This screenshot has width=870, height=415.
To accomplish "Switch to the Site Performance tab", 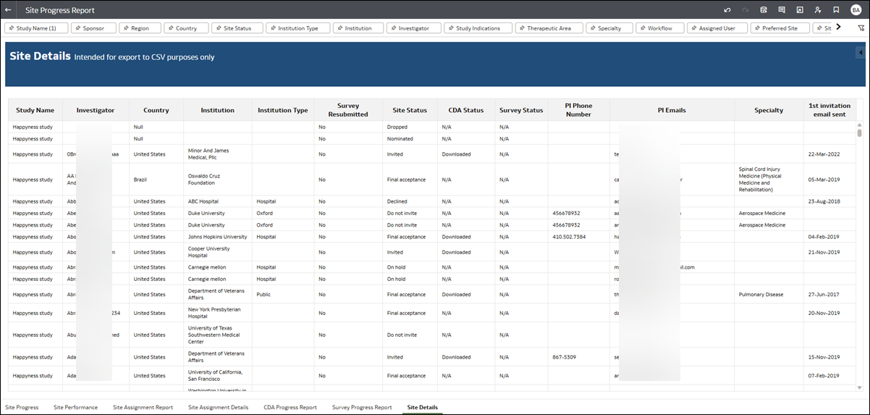I will pyautogui.click(x=75, y=407).
